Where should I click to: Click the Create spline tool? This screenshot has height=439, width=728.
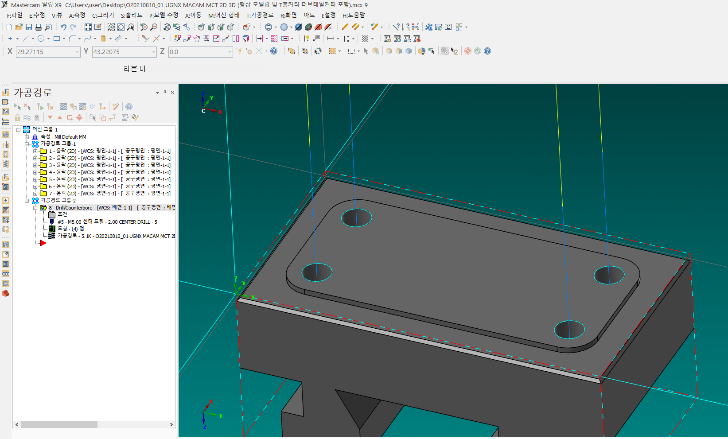pyautogui.click(x=88, y=39)
